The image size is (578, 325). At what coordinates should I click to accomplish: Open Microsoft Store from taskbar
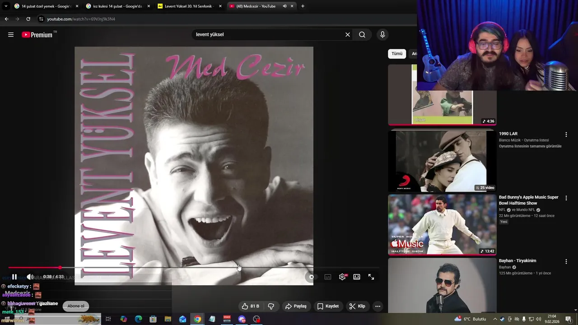(x=153, y=319)
